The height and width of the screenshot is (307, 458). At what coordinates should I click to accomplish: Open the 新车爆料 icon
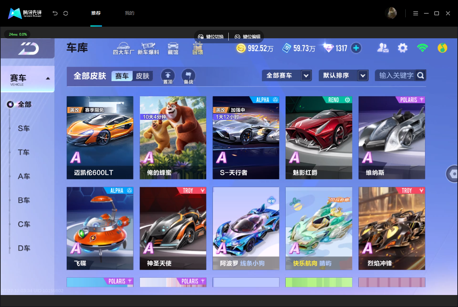pos(148,49)
